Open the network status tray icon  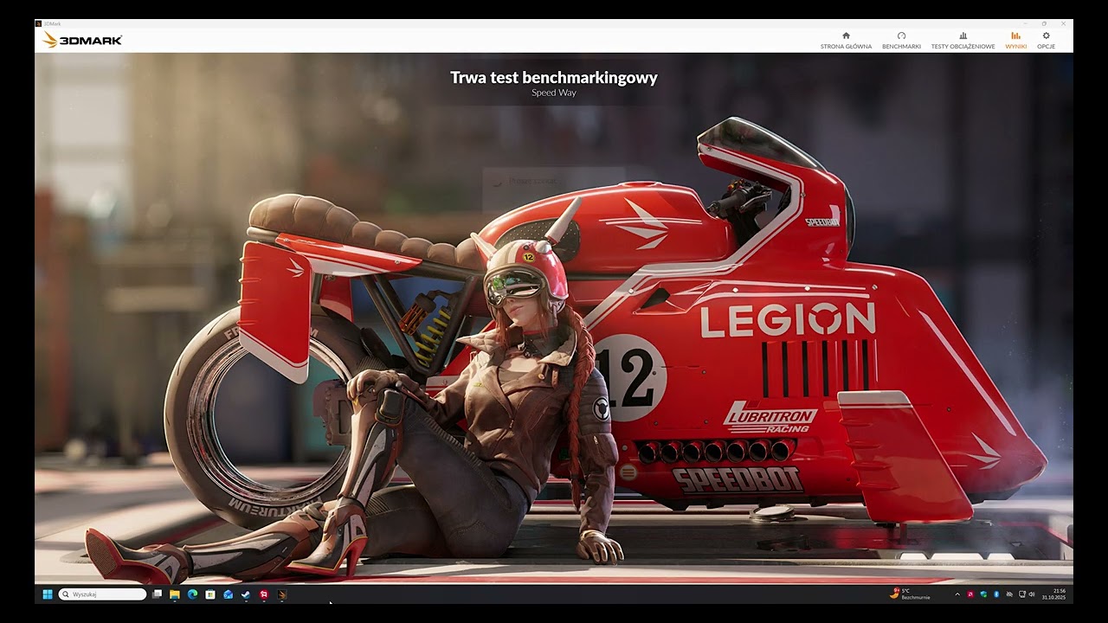(x=1021, y=594)
